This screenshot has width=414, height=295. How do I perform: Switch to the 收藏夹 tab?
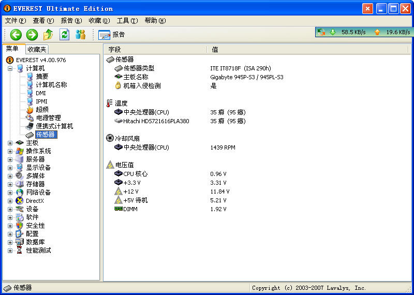coord(37,49)
